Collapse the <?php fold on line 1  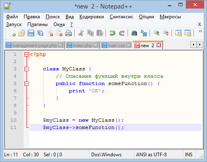click(x=26, y=55)
